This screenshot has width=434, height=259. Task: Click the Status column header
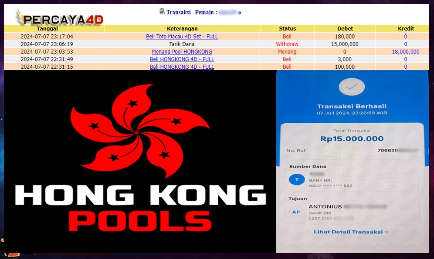click(x=287, y=29)
